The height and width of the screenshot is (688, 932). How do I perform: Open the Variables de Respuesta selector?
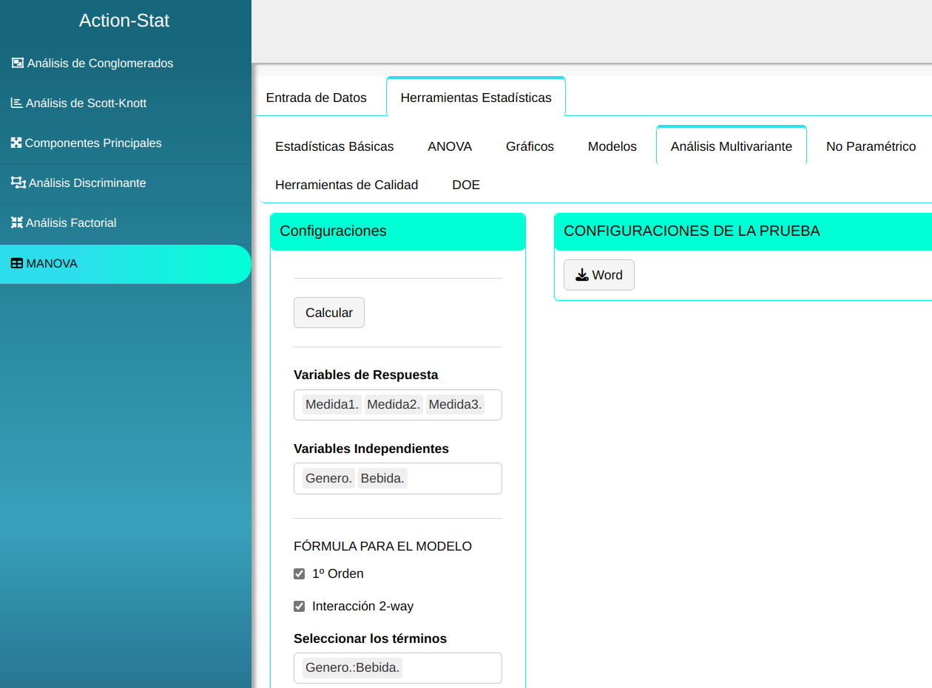492,405
